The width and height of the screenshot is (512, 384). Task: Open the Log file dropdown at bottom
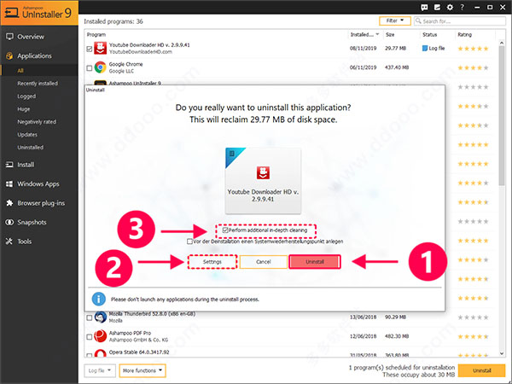pos(100,370)
